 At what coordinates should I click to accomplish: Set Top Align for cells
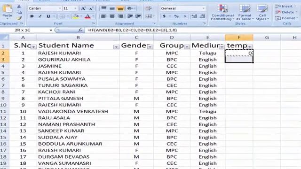tap(103, 8)
